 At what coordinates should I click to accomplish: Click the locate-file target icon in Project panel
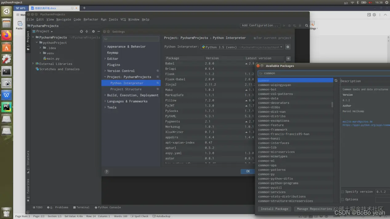pyautogui.click(x=81, y=31)
